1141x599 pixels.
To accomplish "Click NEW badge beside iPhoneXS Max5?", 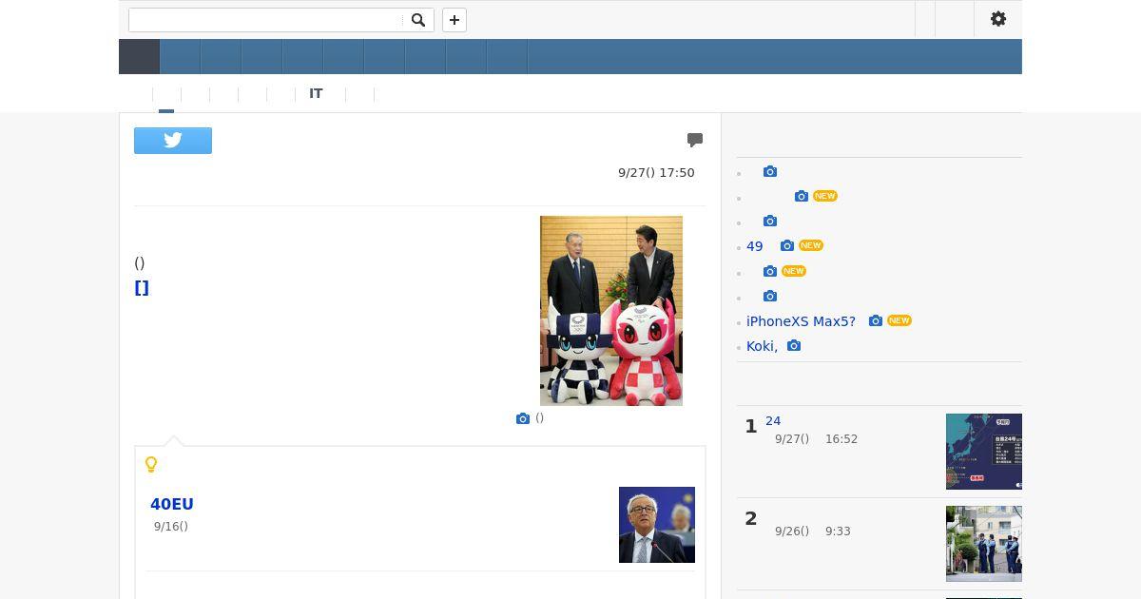I will click(899, 320).
